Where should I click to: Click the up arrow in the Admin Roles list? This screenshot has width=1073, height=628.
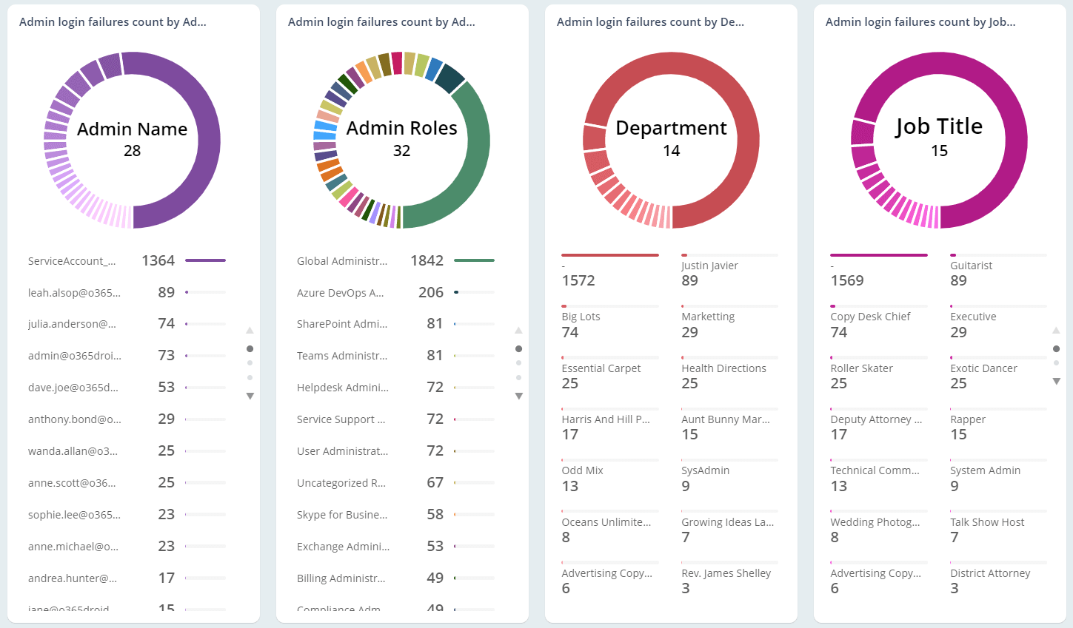point(518,331)
